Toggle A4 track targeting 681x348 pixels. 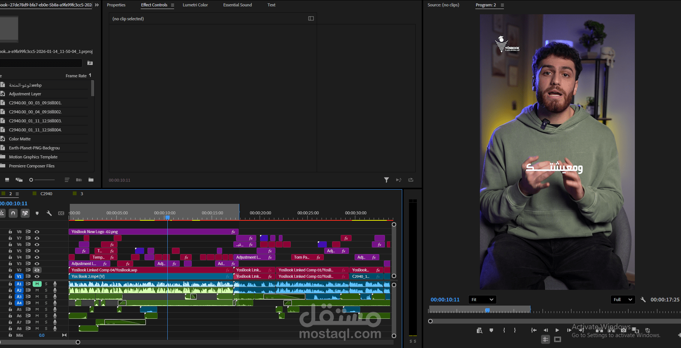click(x=19, y=303)
